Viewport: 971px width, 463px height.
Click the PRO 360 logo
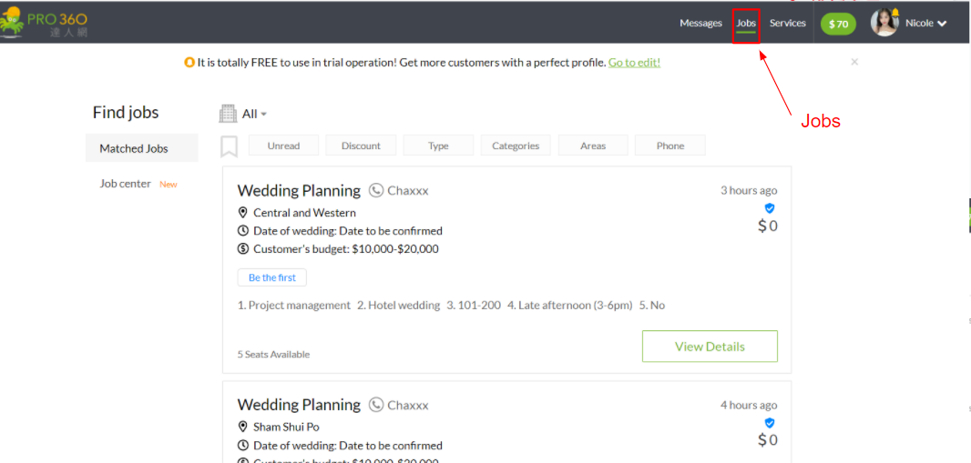click(x=44, y=23)
